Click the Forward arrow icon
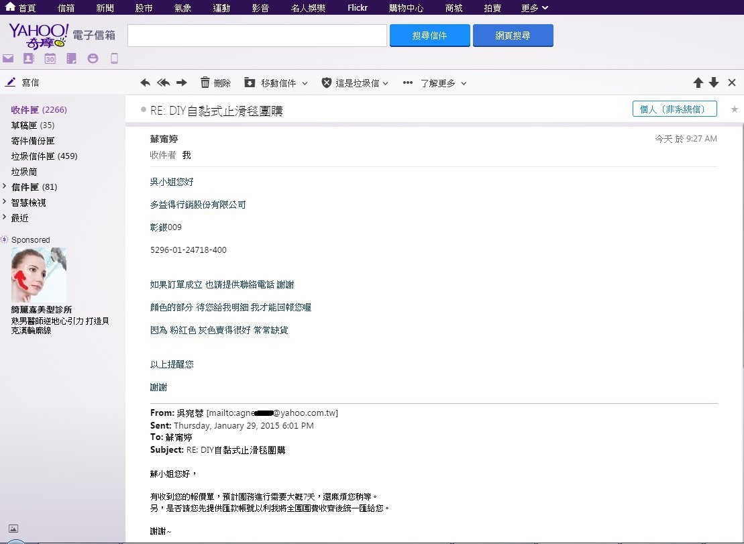Image resolution: width=744 pixels, height=544 pixels. (181, 83)
